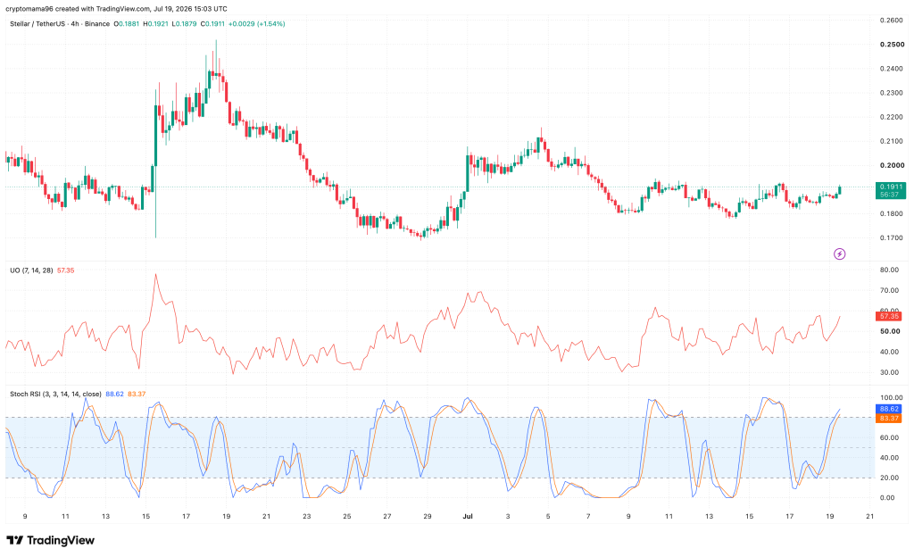Click the 20.00 level on Stoch RSI scale
The image size is (914, 557).
888,478
